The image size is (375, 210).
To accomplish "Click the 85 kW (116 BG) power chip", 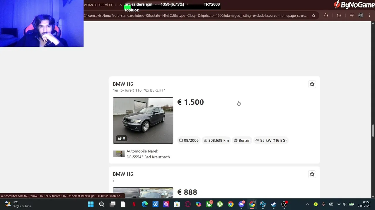I will [x=271, y=140].
